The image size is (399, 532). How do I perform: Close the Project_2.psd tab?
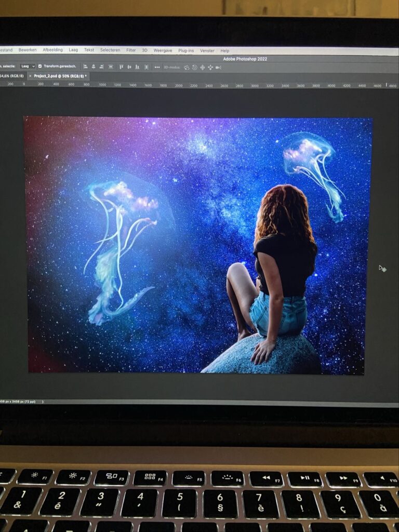[x=30, y=76]
